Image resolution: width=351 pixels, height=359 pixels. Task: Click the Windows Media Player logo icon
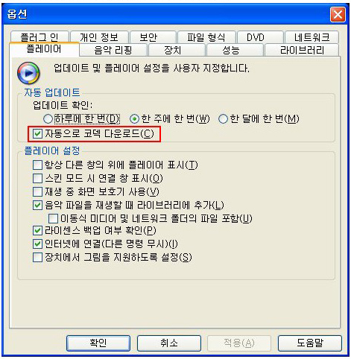(x=28, y=73)
